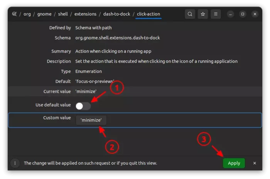This screenshot has height=179, width=270.
Task: Go to dconf root path icon
Action: pyautogui.click(x=15, y=14)
